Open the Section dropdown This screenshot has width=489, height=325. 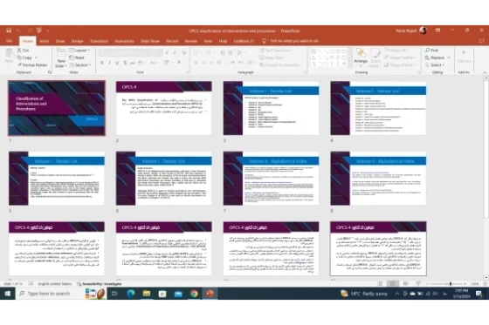[80, 65]
